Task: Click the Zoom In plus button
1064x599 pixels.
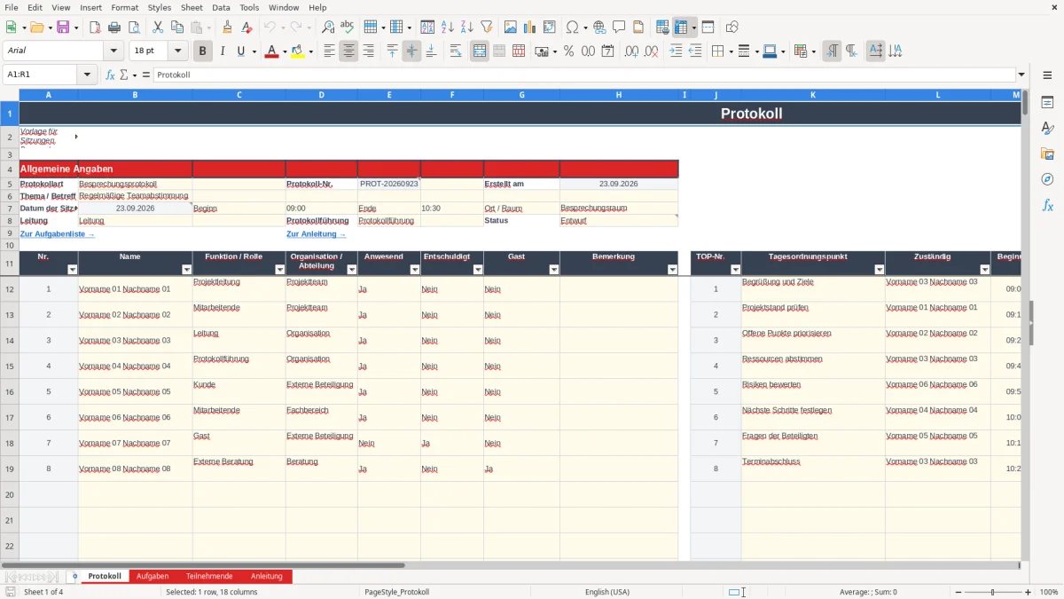Action: (x=1028, y=592)
